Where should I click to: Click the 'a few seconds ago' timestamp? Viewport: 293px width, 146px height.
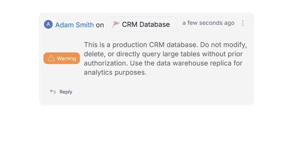point(208,23)
